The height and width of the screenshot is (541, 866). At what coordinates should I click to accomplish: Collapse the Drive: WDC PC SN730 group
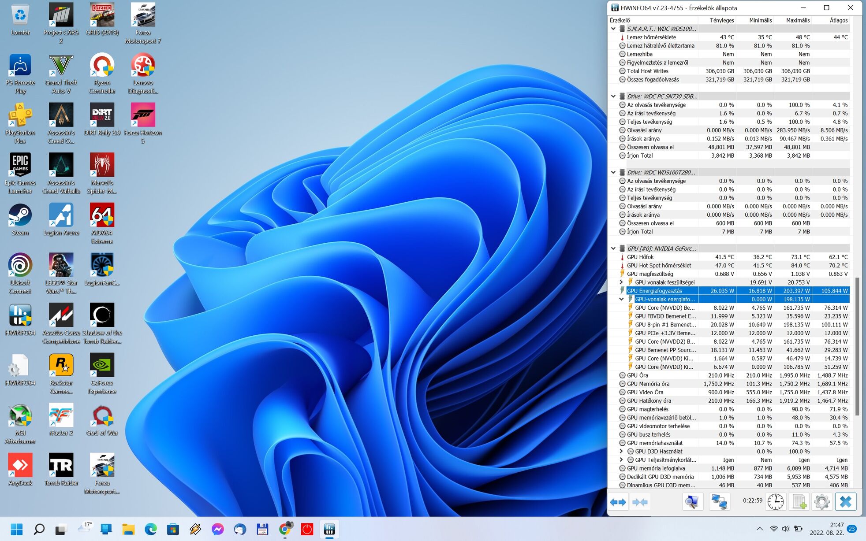pyautogui.click(x=613, y=96)
